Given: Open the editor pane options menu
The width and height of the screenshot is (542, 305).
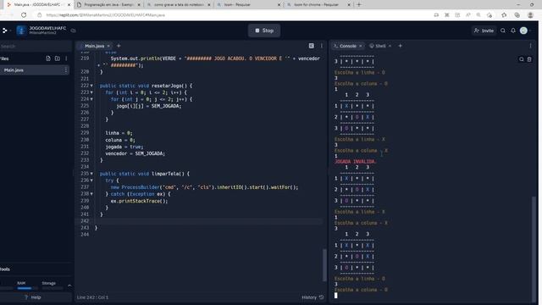Looking at the screenshot, I should (x=322, y=46).
